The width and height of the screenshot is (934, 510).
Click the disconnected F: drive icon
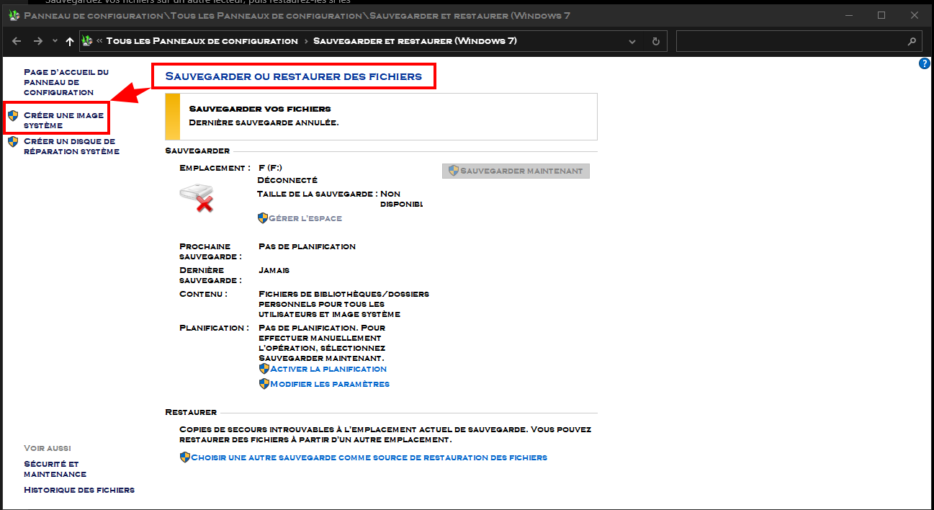[x=196, y=197]
